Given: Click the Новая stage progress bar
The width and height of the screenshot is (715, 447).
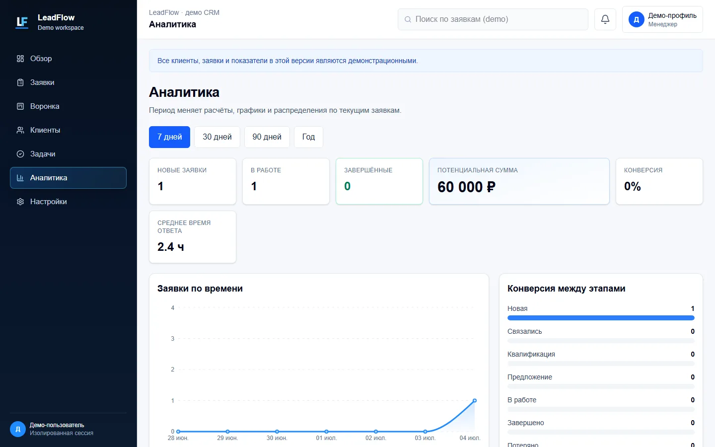Looking at the screenshot, I should tap(601, 318).
